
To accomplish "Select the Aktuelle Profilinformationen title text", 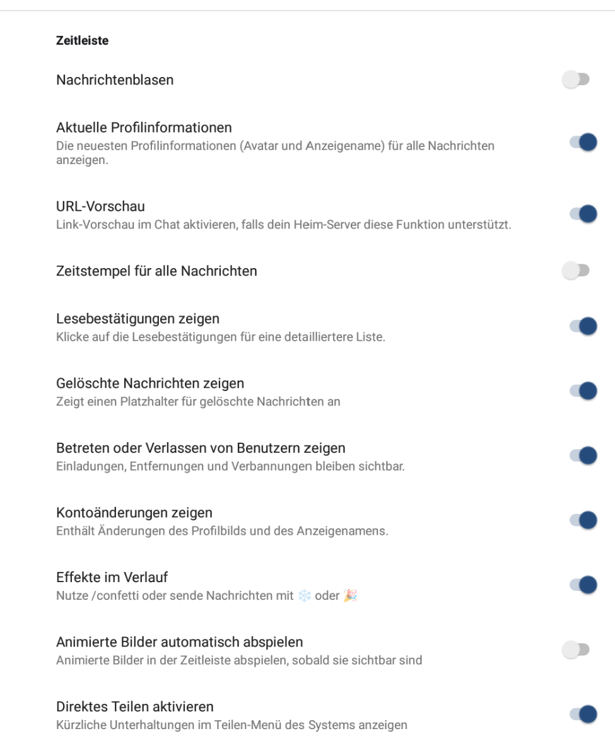I will [x=144, y=127].
